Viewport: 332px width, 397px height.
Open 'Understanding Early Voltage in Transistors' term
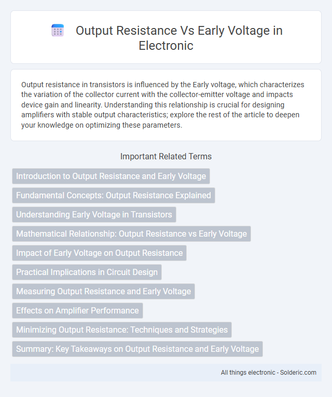[x=94, y=215]
